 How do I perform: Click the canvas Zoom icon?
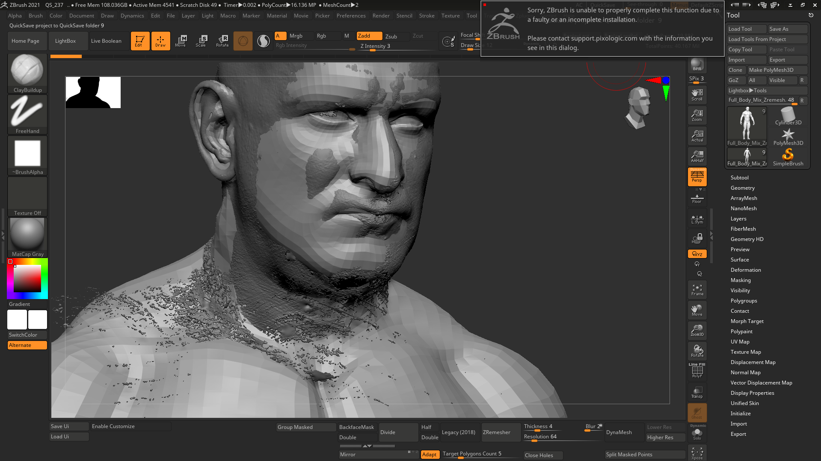tap(697, 115)
